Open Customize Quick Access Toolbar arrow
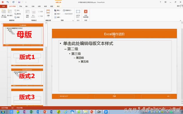This screenshot has height=114, width=183. click(x=26, y=2)
